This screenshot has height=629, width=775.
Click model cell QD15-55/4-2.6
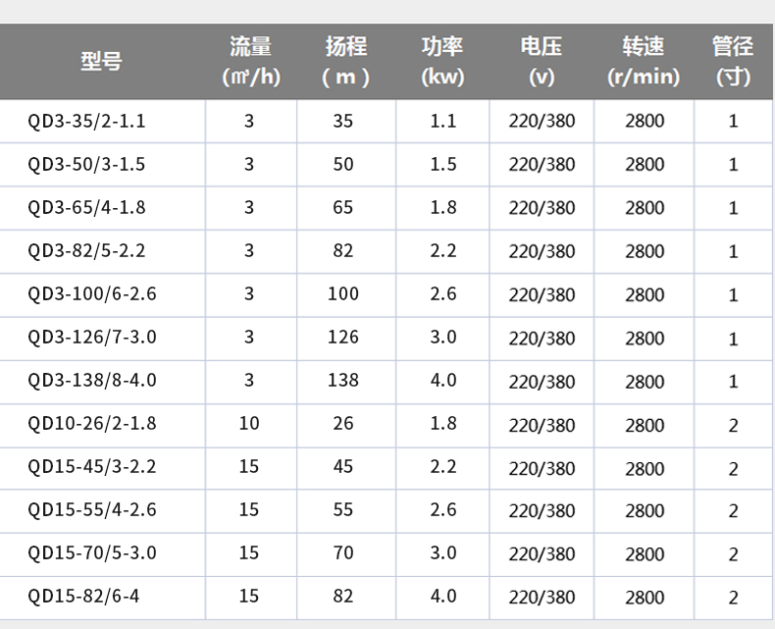[92, 510]
